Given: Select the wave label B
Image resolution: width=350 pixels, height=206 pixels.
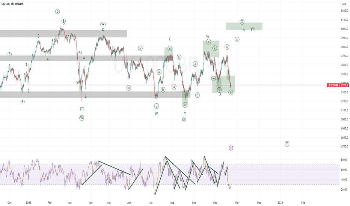Looking at the screenshot, I should tap(86, 96).
